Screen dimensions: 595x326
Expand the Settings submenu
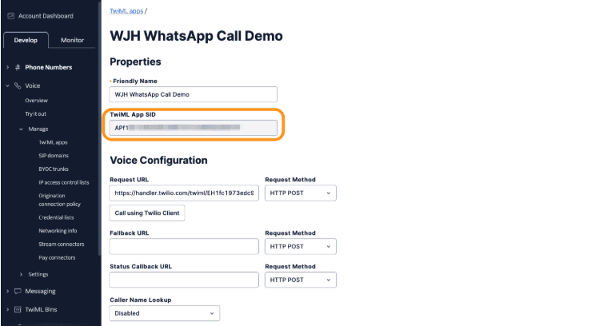click(x=21, y=274)
